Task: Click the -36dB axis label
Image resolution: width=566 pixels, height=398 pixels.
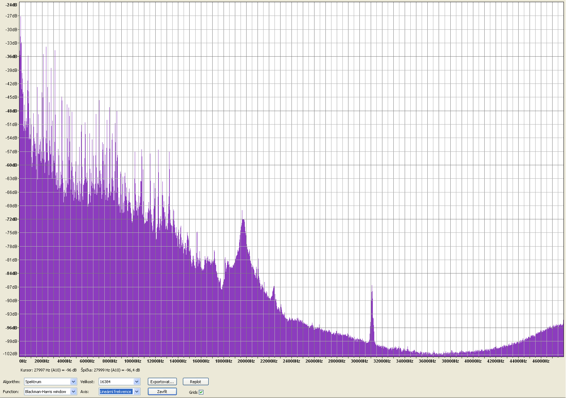Action: (11, 57)
